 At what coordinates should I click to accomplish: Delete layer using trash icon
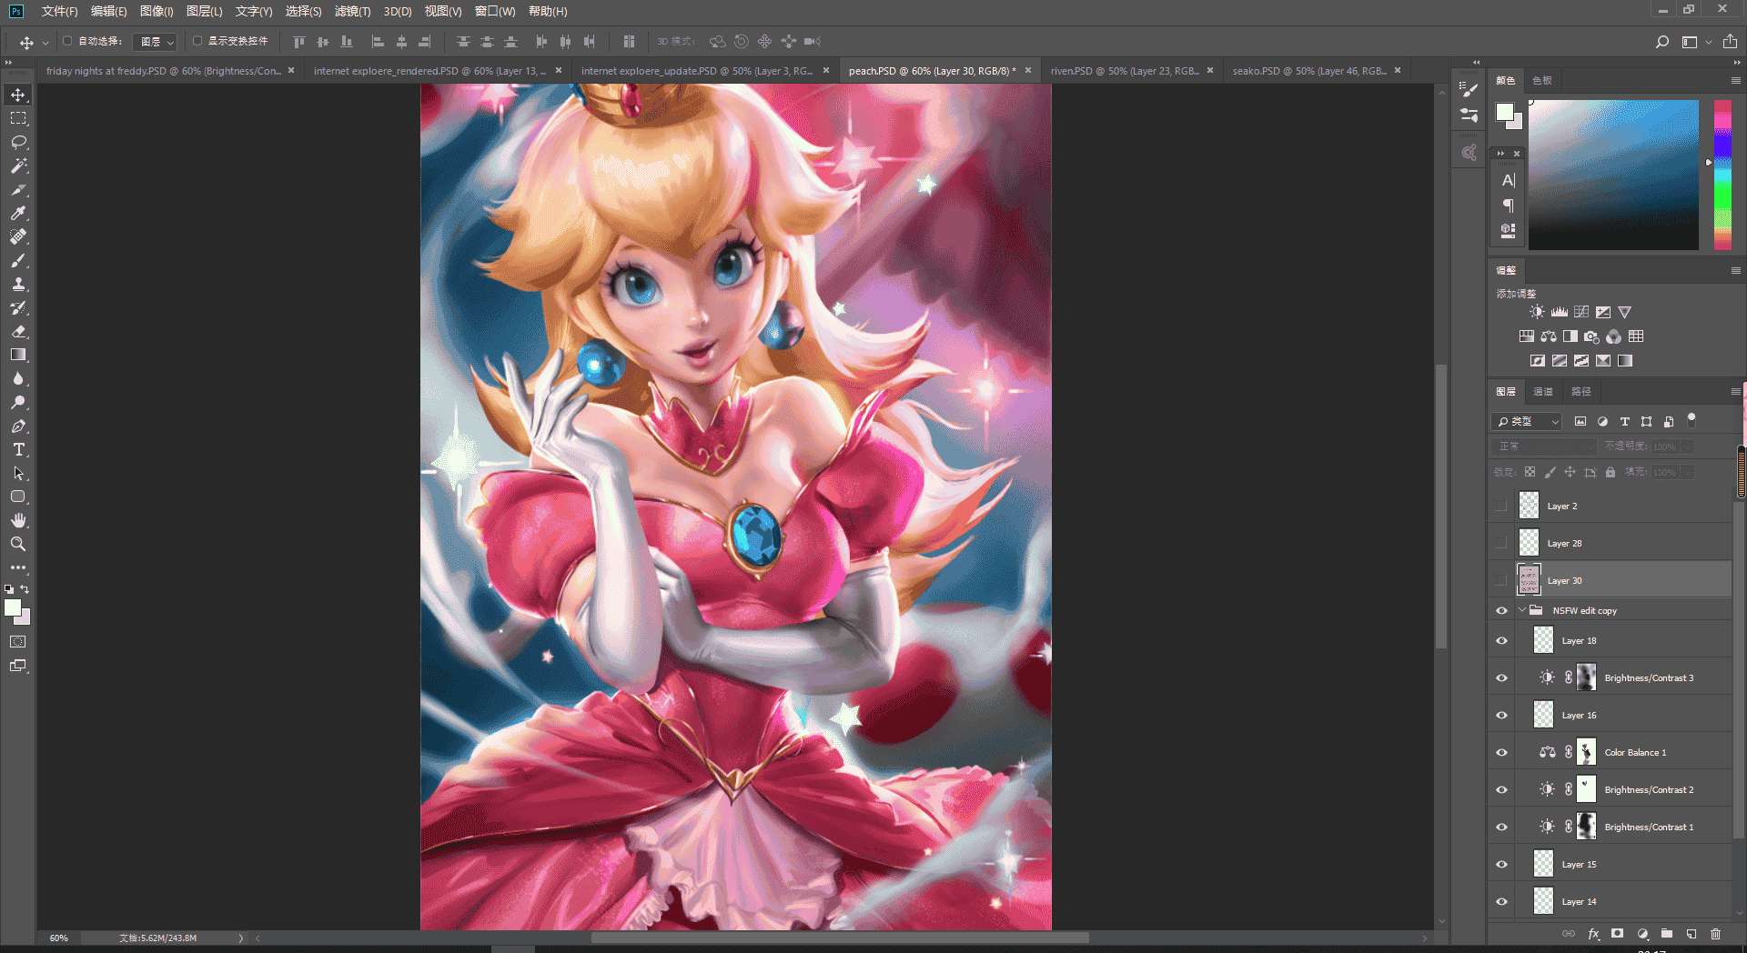click(1715, 934)
